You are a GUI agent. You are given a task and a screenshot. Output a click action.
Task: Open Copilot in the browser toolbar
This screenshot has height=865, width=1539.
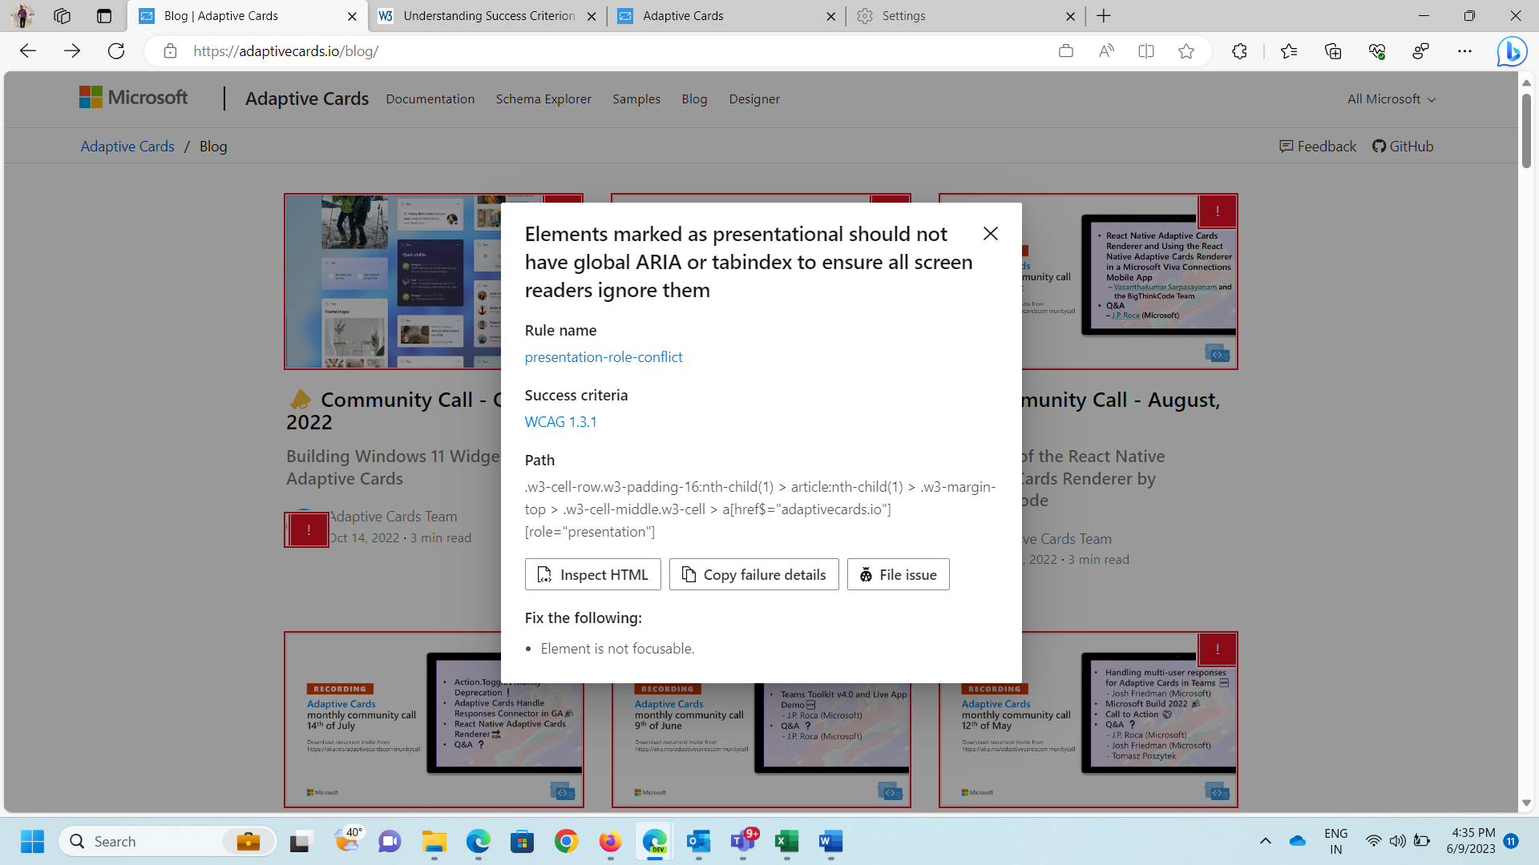click(x=1512, y=51)
